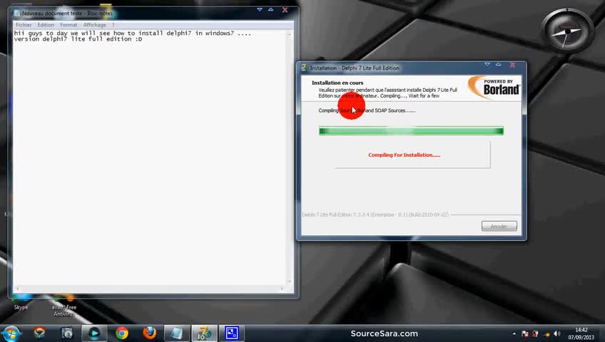Open the Edition menu in Notepad
Viewport: 605px width, 342px height.
[46, 25]
